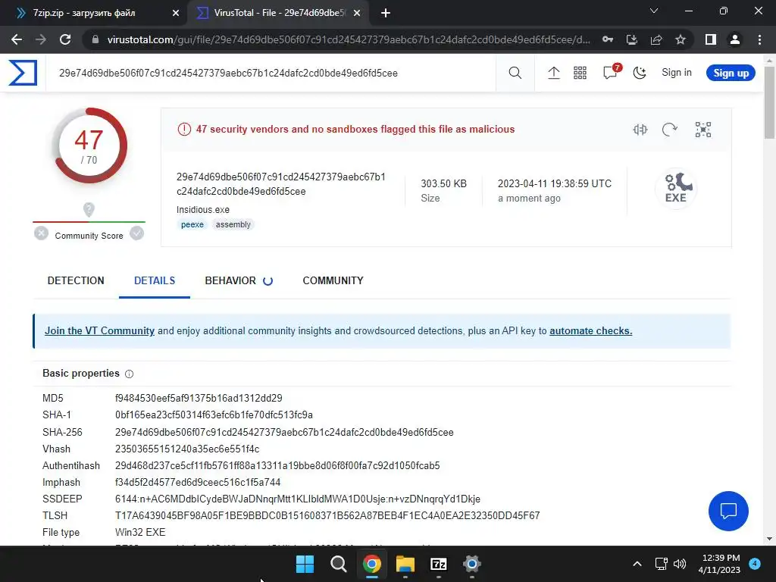776x582 pixels.
Task: Click the install app icon
Action: (632, 39)
